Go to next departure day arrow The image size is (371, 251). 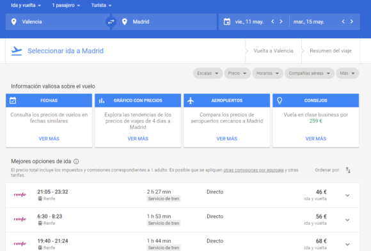click(x=281, y=22)
